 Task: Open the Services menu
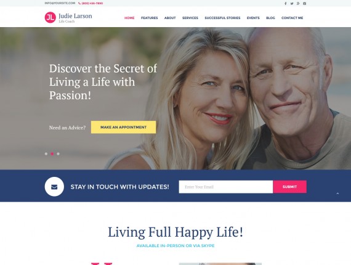pos(190,18)
